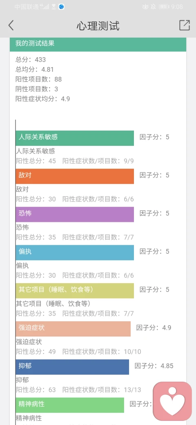The width and height of the screenshot is (196, 425).
Task: Tap the battery indicator icon
Action: point(164,7)
